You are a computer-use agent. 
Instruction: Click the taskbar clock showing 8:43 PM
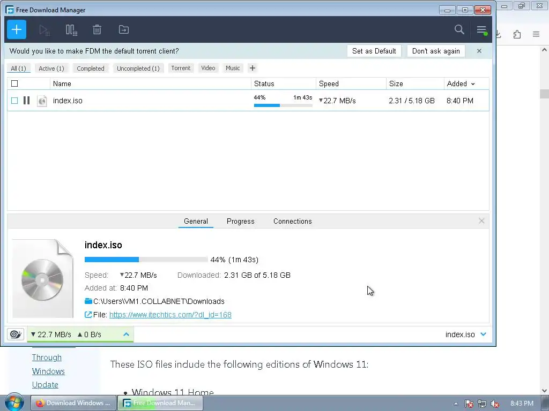click(522, 404)
